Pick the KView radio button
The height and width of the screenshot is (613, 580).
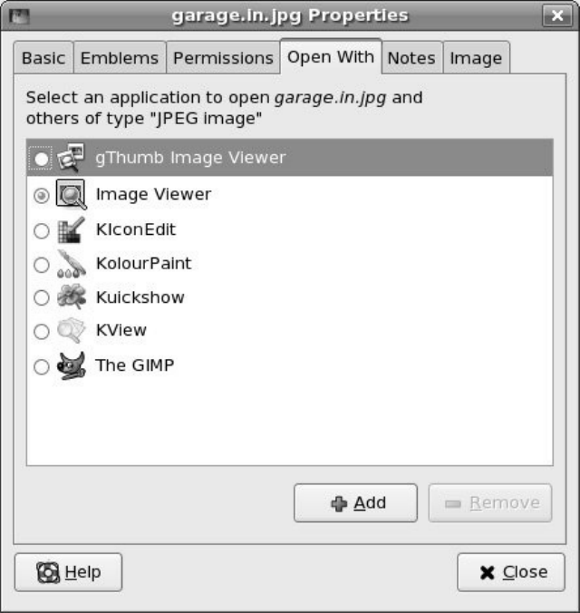(42, 332)
